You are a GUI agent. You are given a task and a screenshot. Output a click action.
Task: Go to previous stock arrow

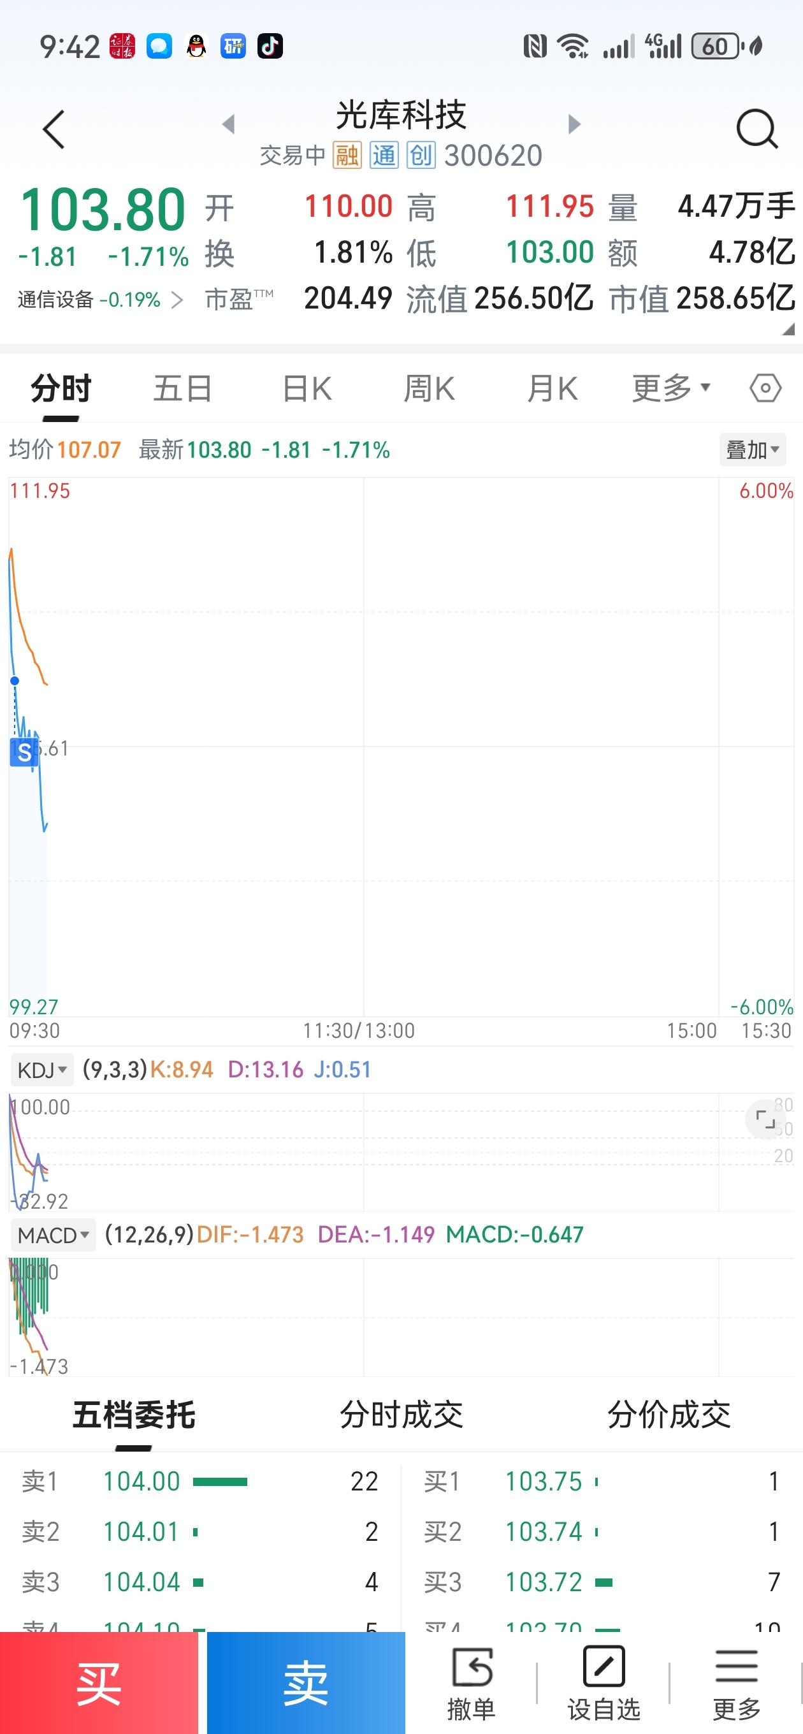click(229, 124)
